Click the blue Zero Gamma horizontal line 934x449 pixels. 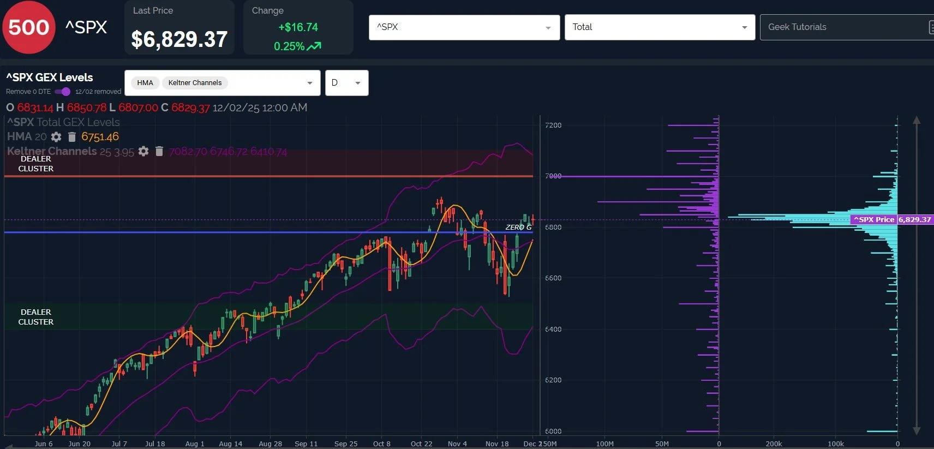pos(268,232)
